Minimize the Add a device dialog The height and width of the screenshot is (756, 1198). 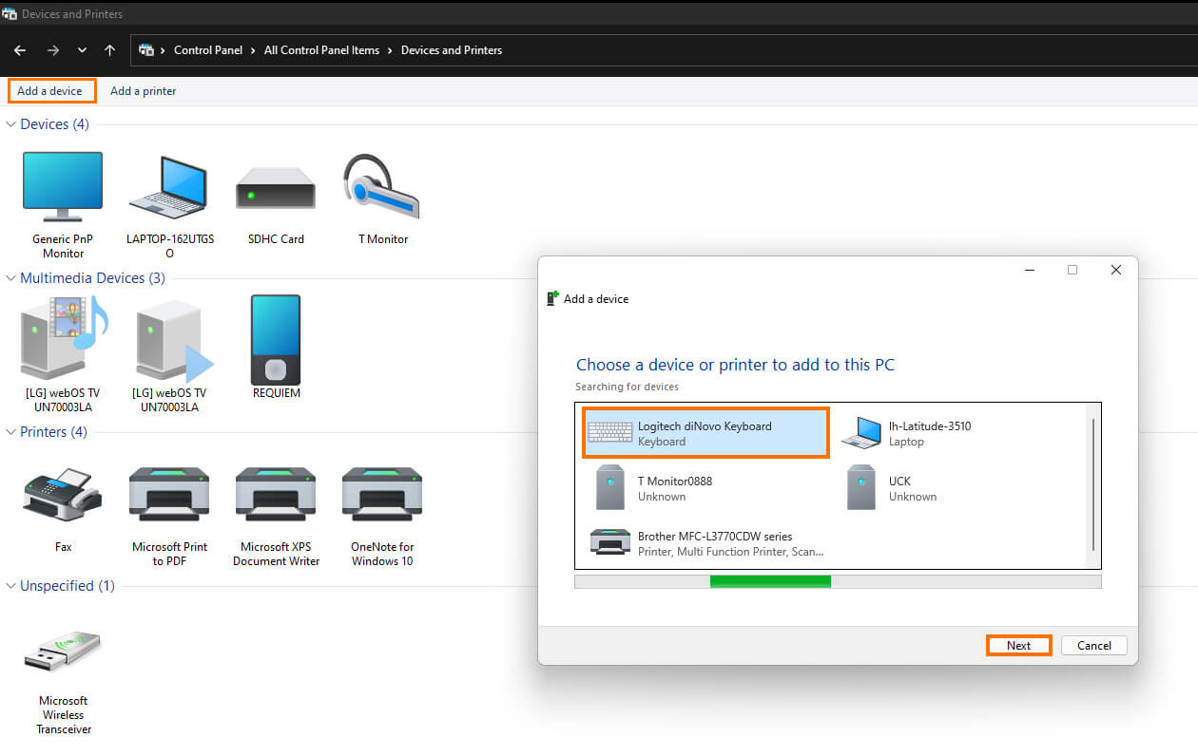(1029, 270)
